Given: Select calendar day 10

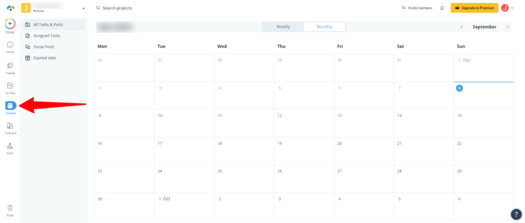Looking at the screenshot, I should 184,124.
